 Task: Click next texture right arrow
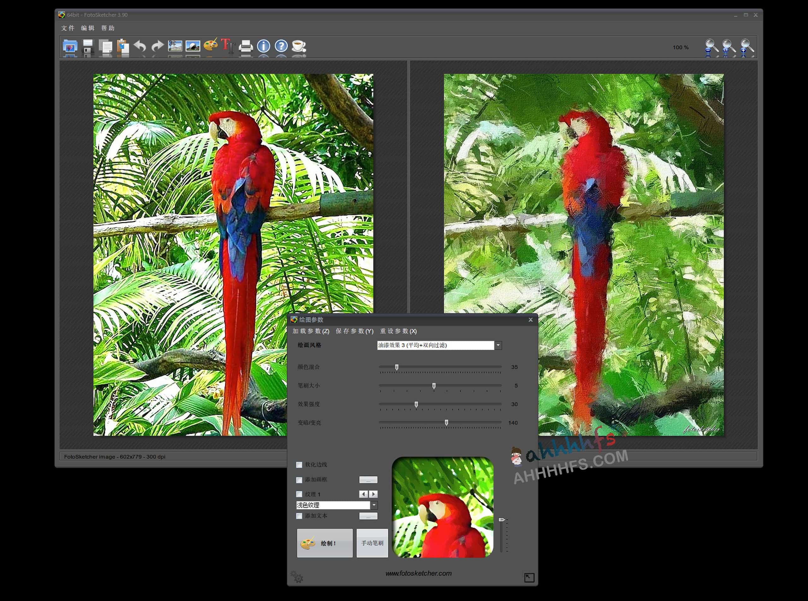(373, 494)
